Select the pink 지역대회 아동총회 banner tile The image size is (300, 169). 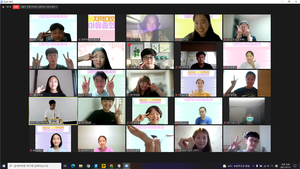click(x=102, y=28)
